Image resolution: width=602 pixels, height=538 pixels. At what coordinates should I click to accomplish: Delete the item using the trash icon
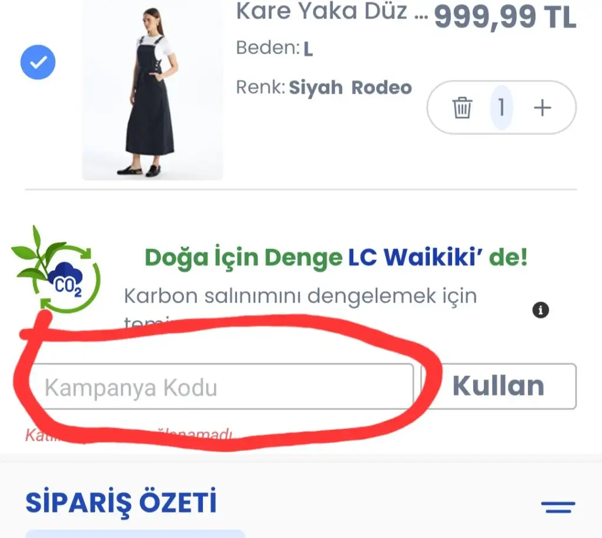462,107
